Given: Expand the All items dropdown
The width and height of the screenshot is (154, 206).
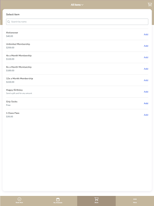Looking at the screenshot, I should click(x=77, y=5).
